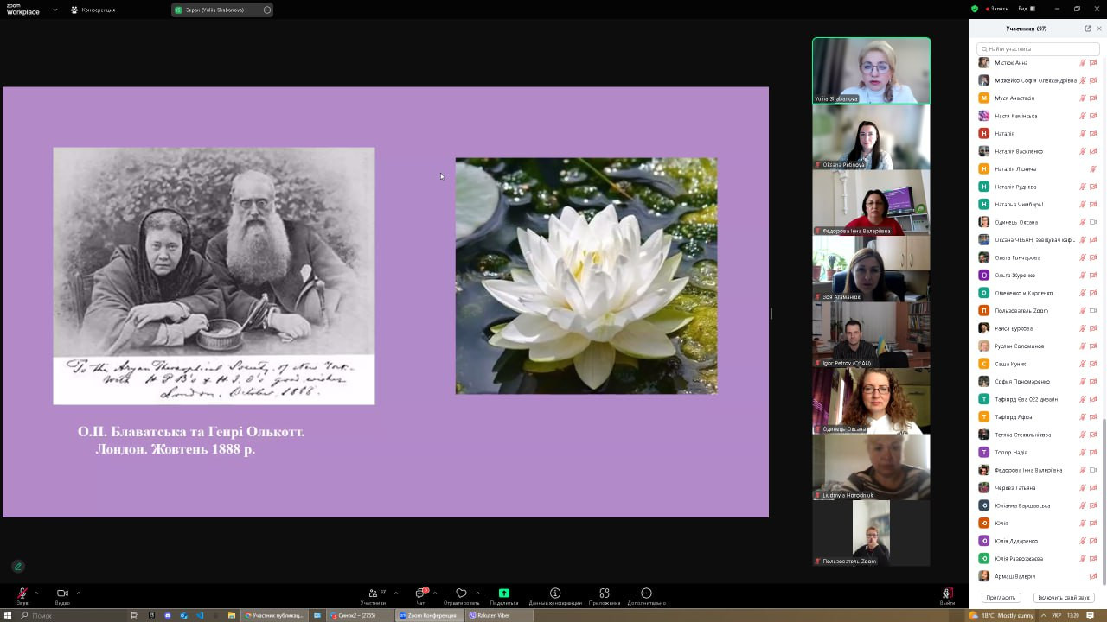1107x622 pixels.
Task: Toggle the Participants panel from toolbar
Action: 374,593
